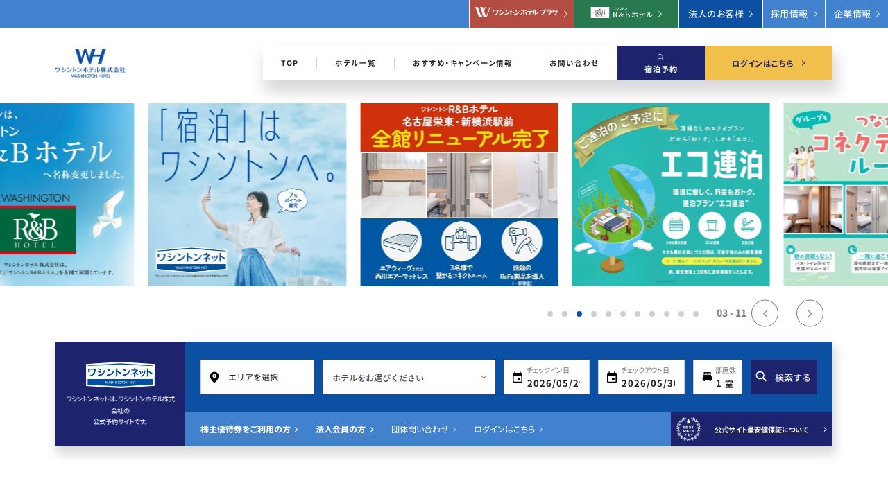
Task: Jump to carousel slide dot 11
Action: coord(696,314)
